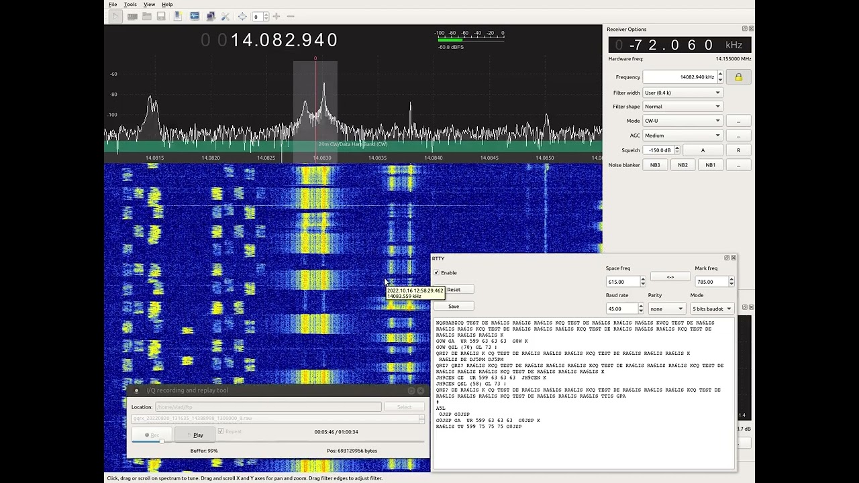Click the Rec button in I/Q tool
Image resolution: width=859 pixels, height=483 pixels.
point(152,435)
